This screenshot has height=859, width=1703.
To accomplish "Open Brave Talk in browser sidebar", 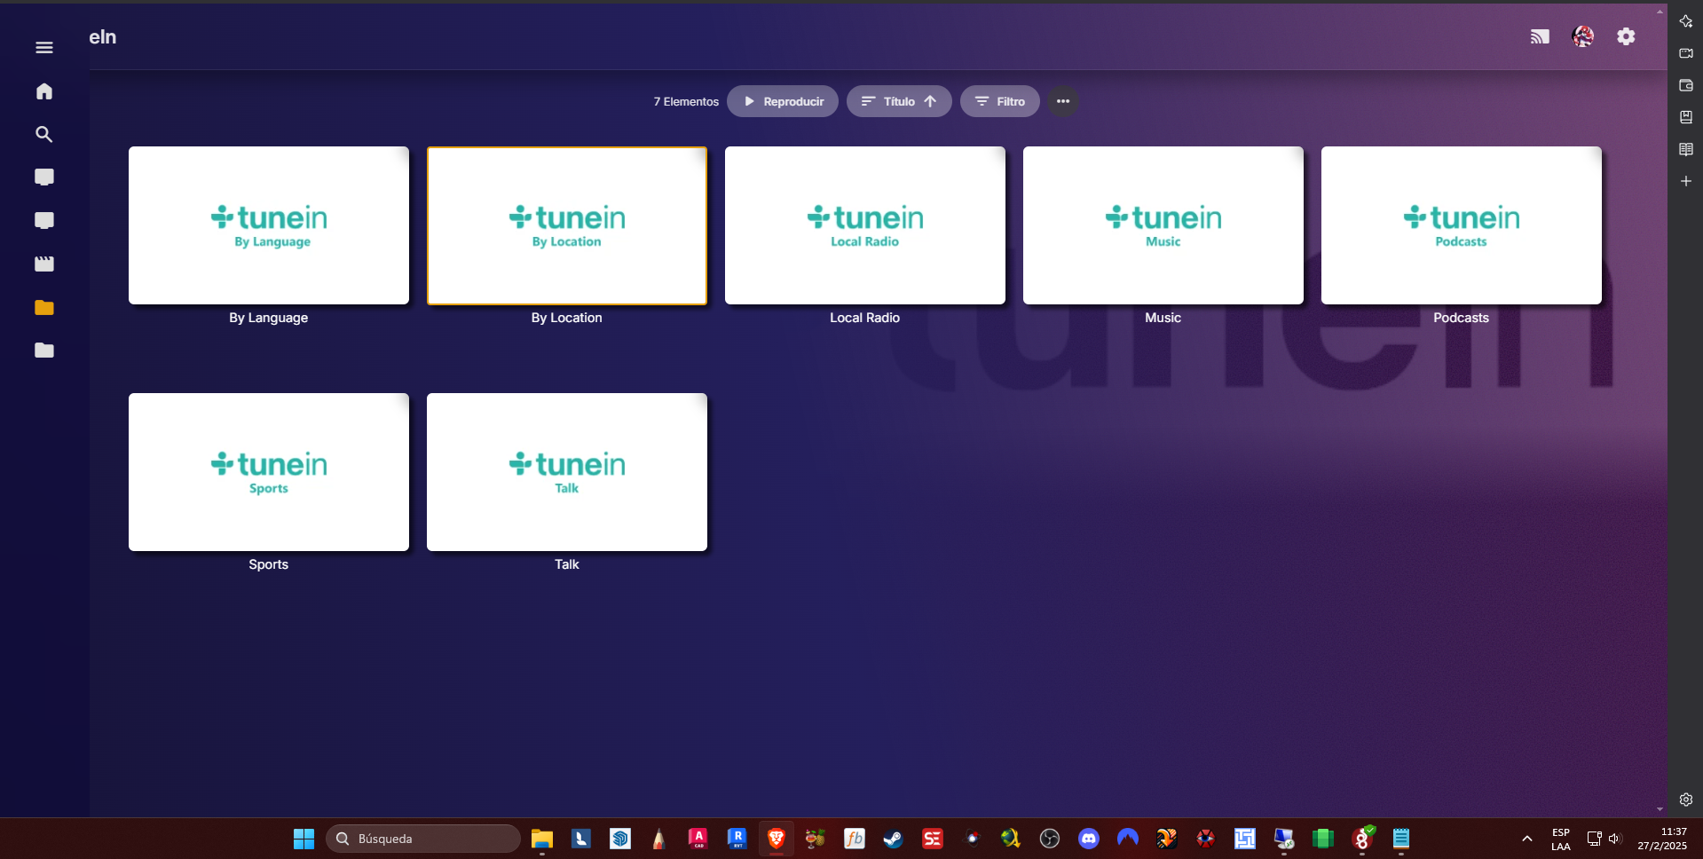I will pos(1686,53).
